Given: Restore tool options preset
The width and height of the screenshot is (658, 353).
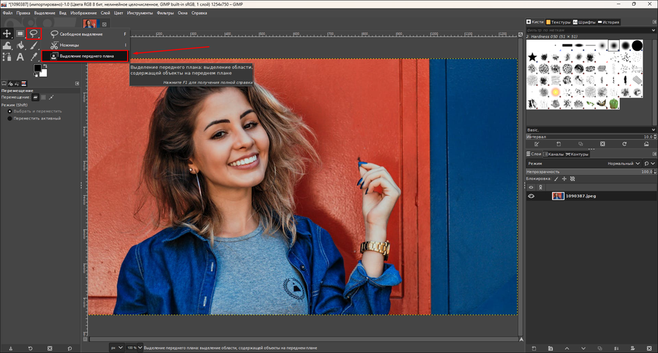Looking at the screenshot, I should coord(30,348).
